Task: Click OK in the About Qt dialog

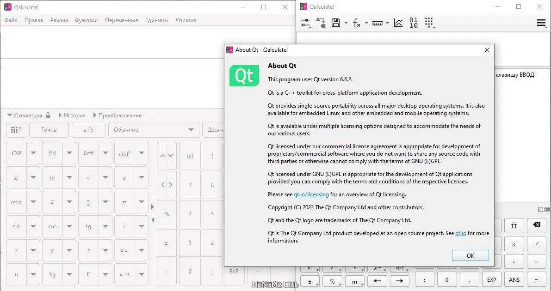Action: coord(470,255)
